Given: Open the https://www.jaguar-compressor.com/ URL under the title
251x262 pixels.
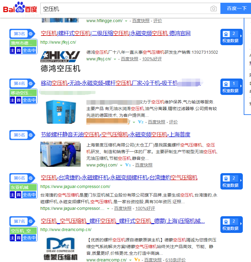Looking at the screenshot, I should (75, 186).
